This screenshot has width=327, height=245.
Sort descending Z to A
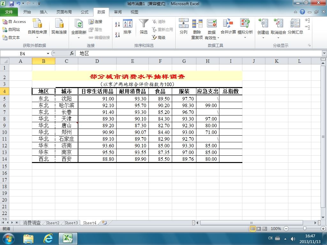(x=118, y=35)
